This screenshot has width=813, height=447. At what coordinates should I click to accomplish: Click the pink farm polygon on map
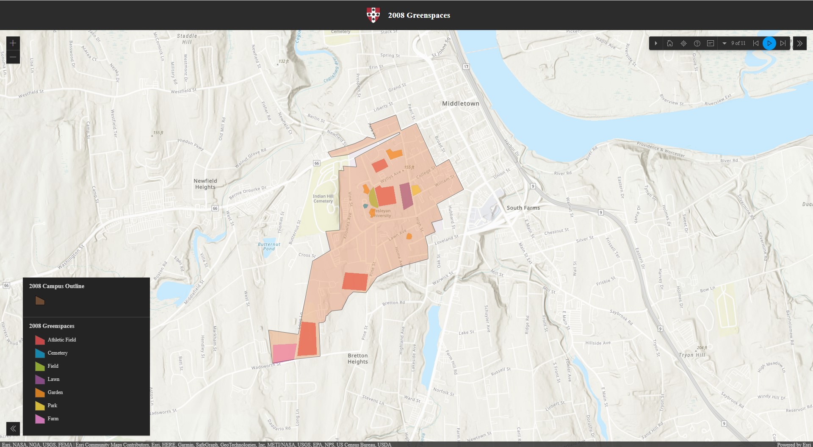point(284,353)
